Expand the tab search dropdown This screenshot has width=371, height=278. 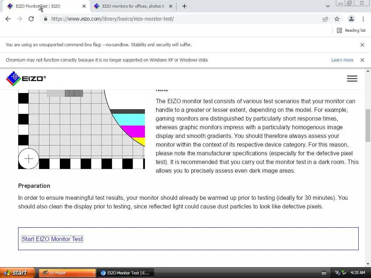click(x=328, y=6)
